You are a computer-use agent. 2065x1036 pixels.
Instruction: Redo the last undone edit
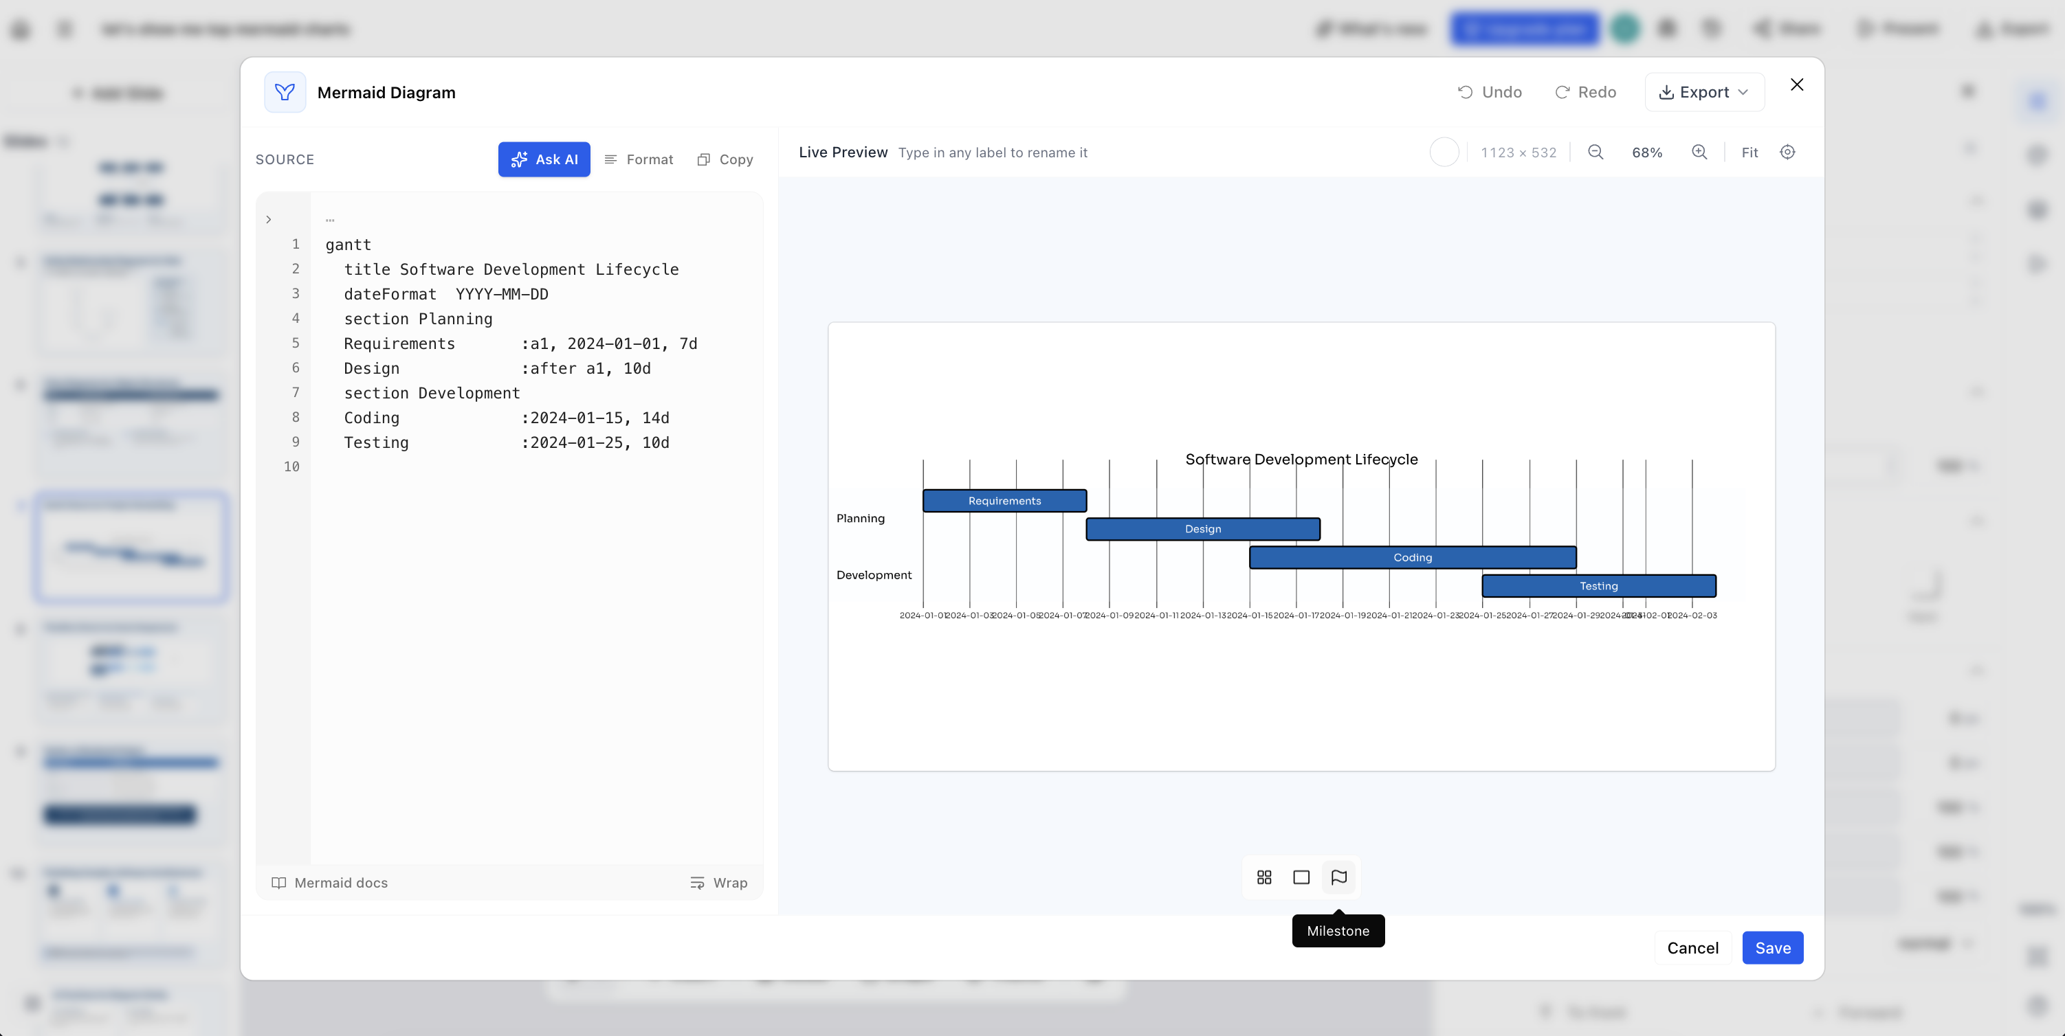1586,92
